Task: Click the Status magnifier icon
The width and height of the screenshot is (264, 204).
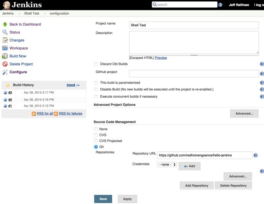Action: [5, 32]
